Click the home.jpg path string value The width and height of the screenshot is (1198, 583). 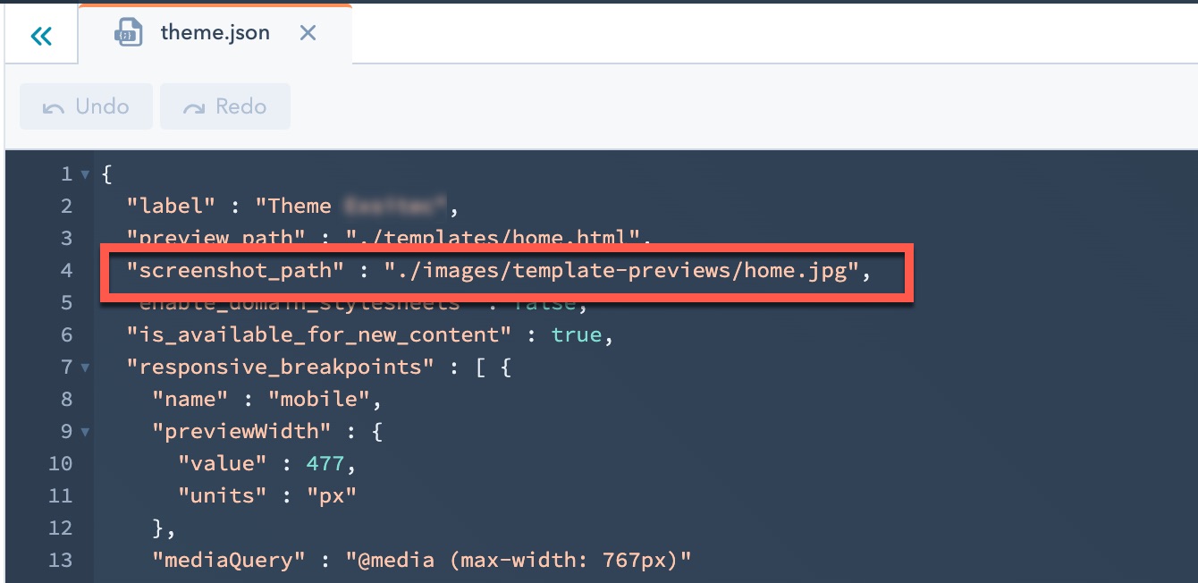coord(621,270)
